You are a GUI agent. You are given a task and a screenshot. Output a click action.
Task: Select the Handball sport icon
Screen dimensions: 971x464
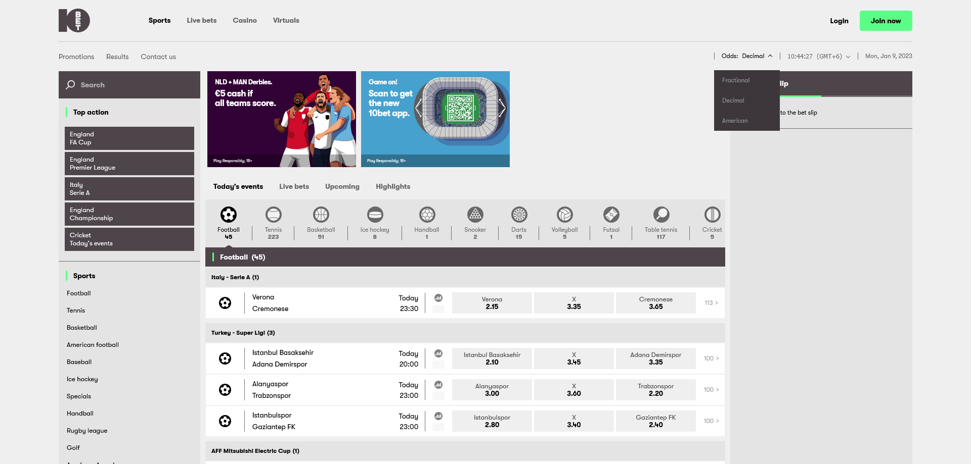427,215
